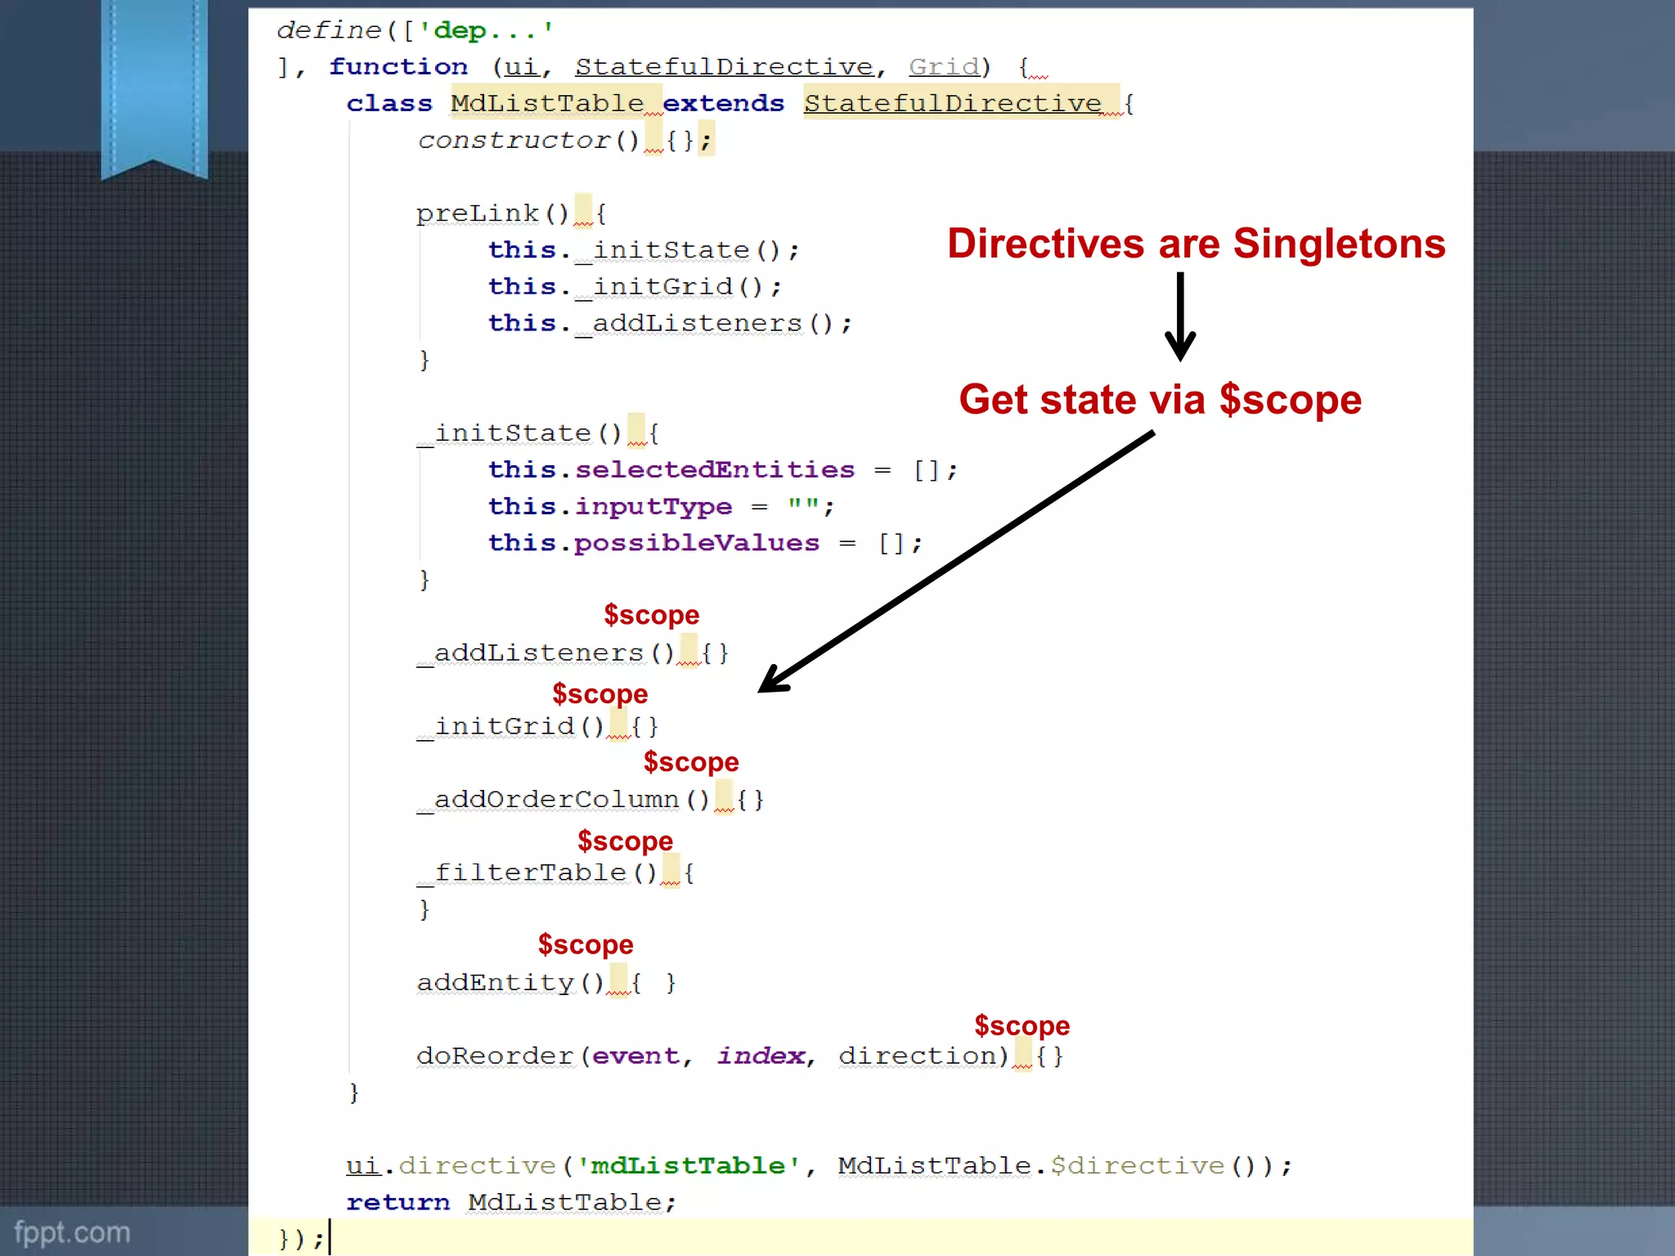Select the 'event' parameter of doReorder
This screenshot has width=1675, height=1256.
(x=635, y=1056)
